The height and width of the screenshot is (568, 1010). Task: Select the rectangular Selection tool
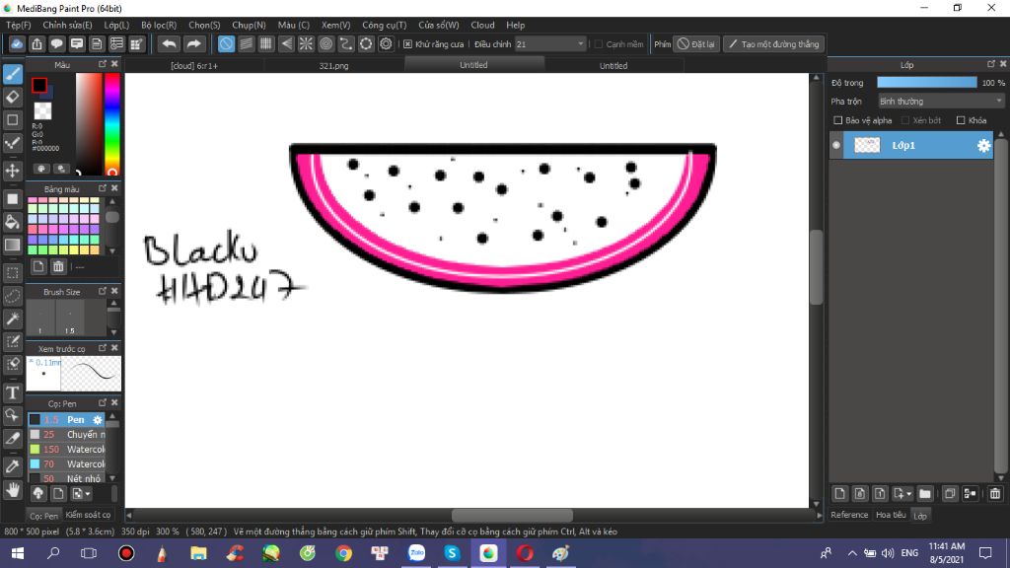click(x=12, y=272)
